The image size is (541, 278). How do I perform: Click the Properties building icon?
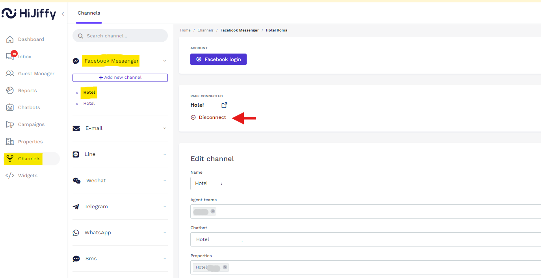pyautogui.click(x=10, y=141)
